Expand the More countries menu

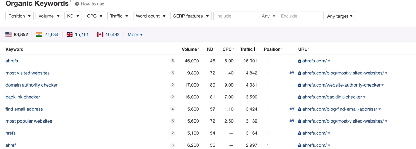tap(135, 34)
